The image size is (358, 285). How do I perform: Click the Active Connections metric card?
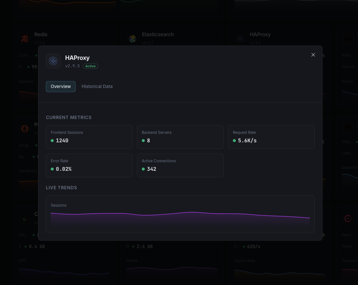click(180, 165)
